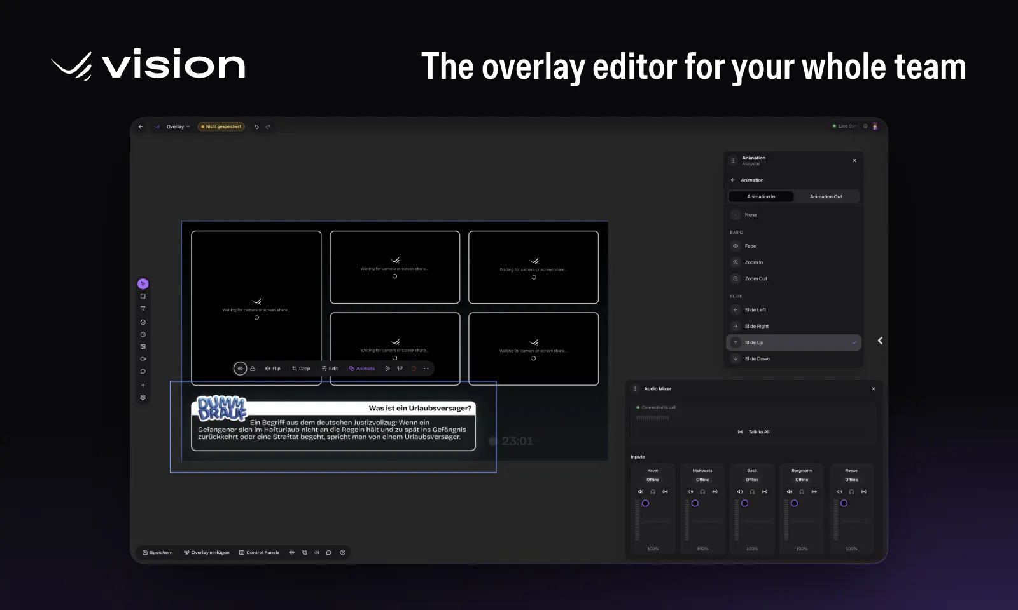Select the clock timer tool
Screen dimensions: 1018x610
click(x=143, y=334)
